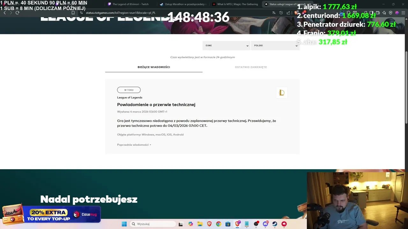Open File Explorer from the taskbar
Image resolution: width=408 pixels, height=229 pixels.
[200, 224]
